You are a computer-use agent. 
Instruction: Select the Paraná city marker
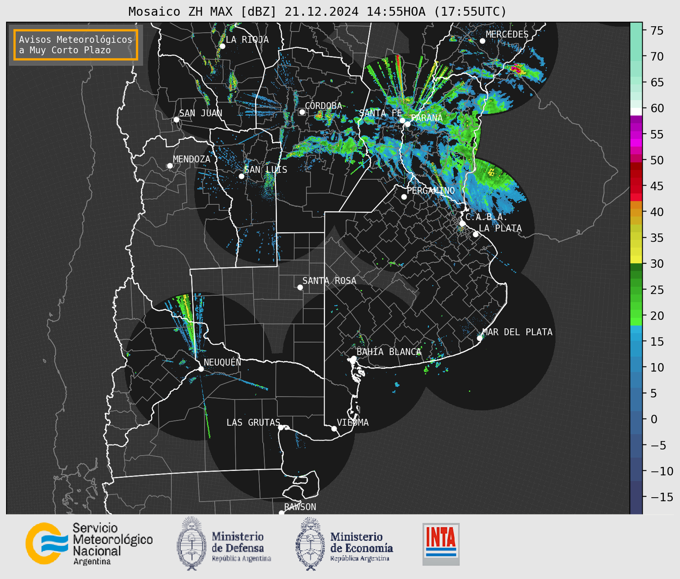[408, 124]
